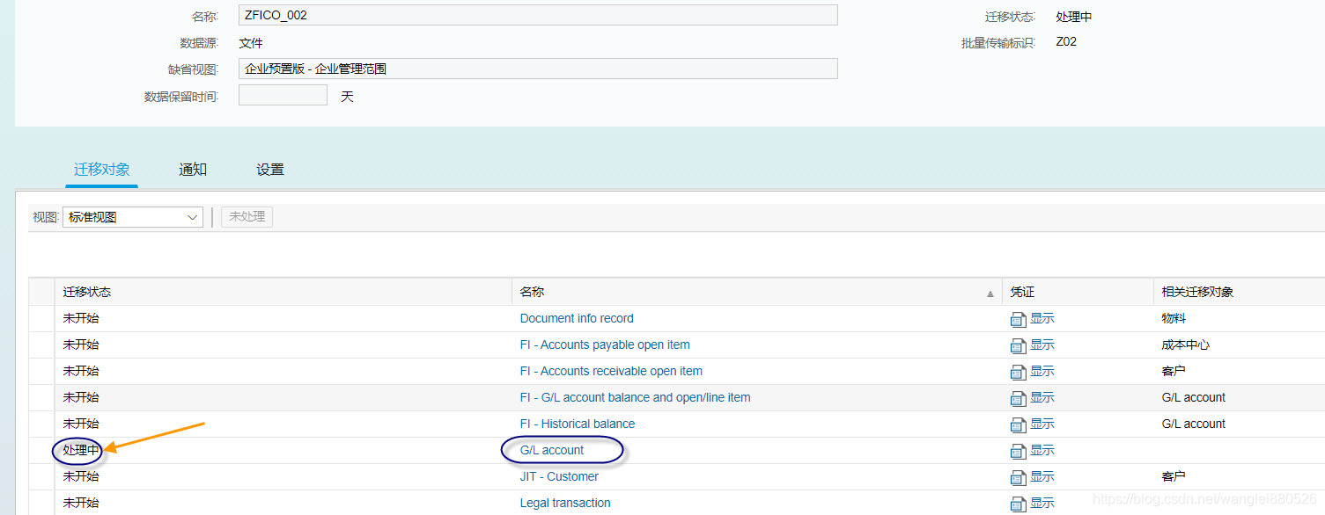This screenshot has width=1325, height=515.
Task: Switch to the 迁移对象 tab
Action: point(102,170)
